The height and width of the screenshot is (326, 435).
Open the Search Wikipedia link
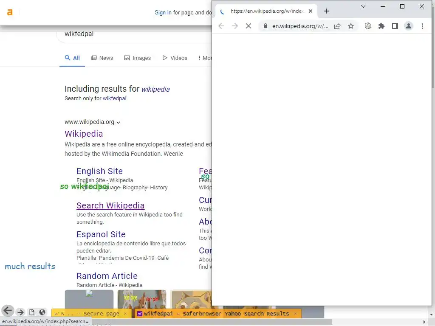pyautogui.click(x=110, y=205)
